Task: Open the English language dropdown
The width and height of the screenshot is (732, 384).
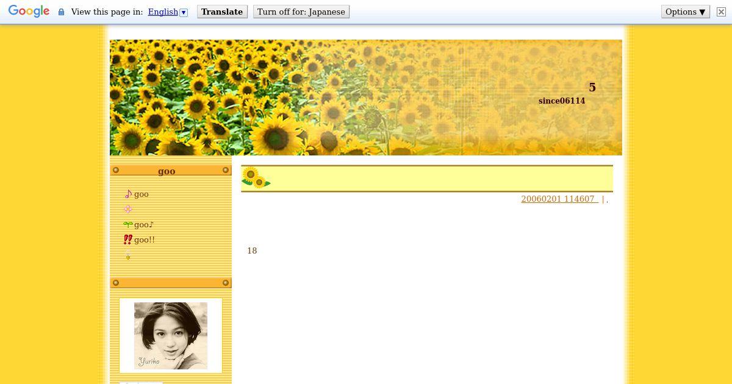Action: pos(168,12)
